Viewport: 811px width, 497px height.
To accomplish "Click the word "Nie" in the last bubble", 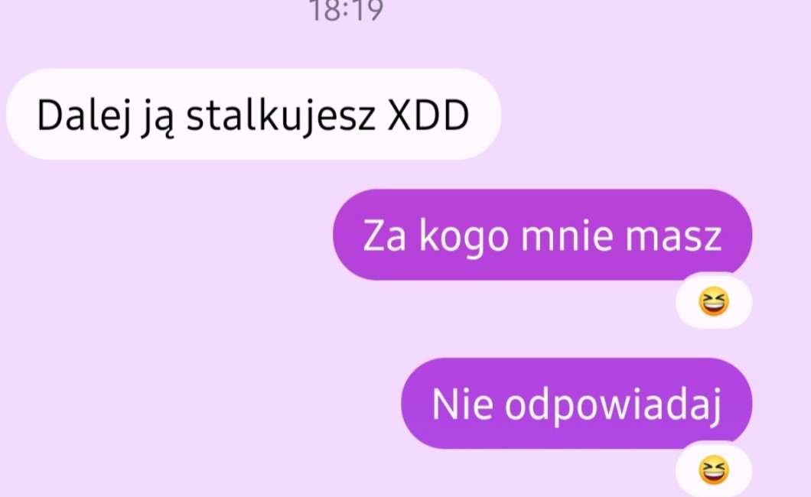I will 462,404.
